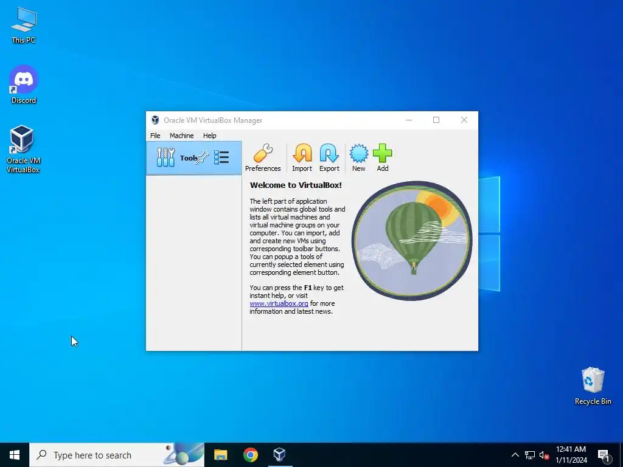Image resolution: width=623 pixels, height=467 pixels.
Task: Open the Windows Start menu
Action: point(15,455)
